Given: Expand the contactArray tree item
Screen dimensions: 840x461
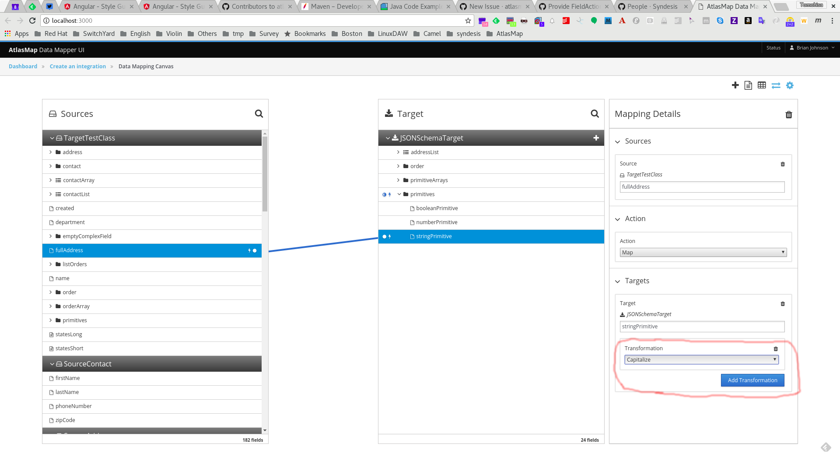Looking at the screenshot, I should point(50,180).
